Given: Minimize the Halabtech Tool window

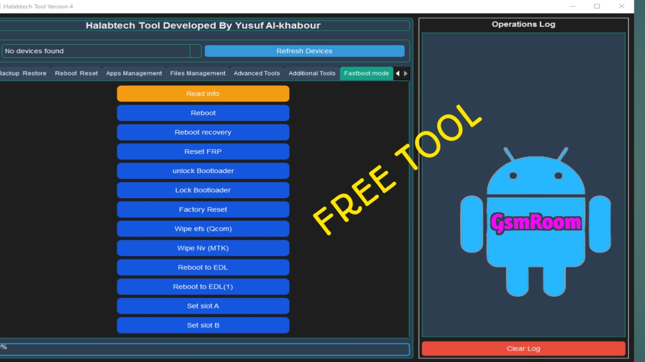Looking at the screenshot, I should (573, 7).
